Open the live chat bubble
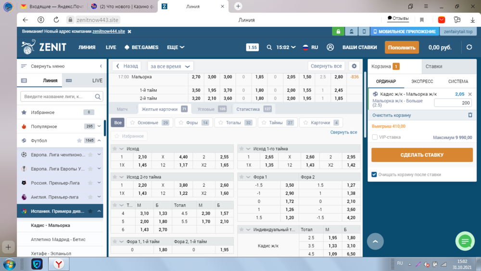The width and height of the screenshot is (481, 271). click(465, 241)
